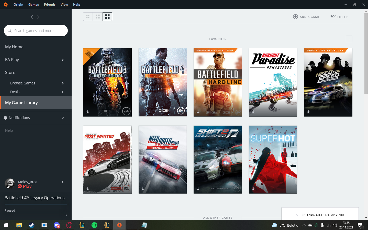Open the Filter icon in library
The width and height of the screenshot is (368, 230).
tap(333, 17)
